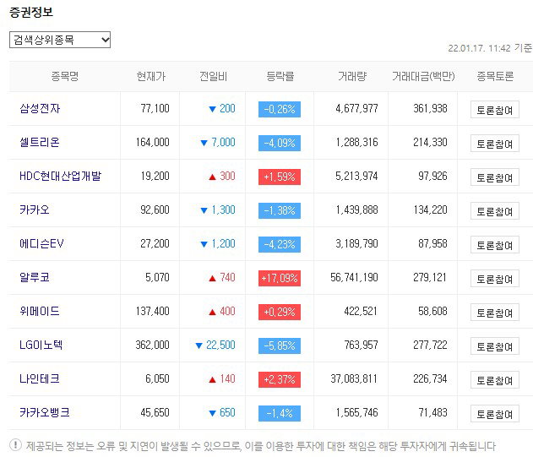This screenshot has width=533, height=457.
Task: Open the 셀트리온 stock link
Action: [40, 142]
